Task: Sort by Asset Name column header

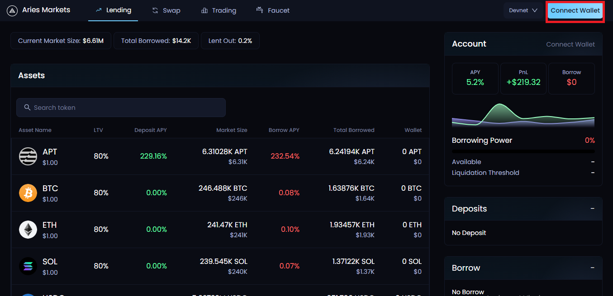Action: pos(35,130)
